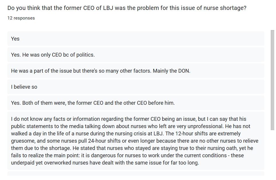Select the 'I believe so' response
Image resolution: width=276 pixels, height=180 pixels.
click(136, 87)
